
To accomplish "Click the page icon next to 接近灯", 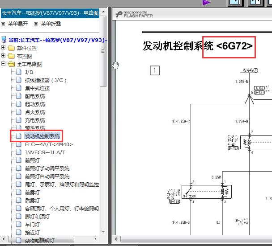I will pos(19,232).
